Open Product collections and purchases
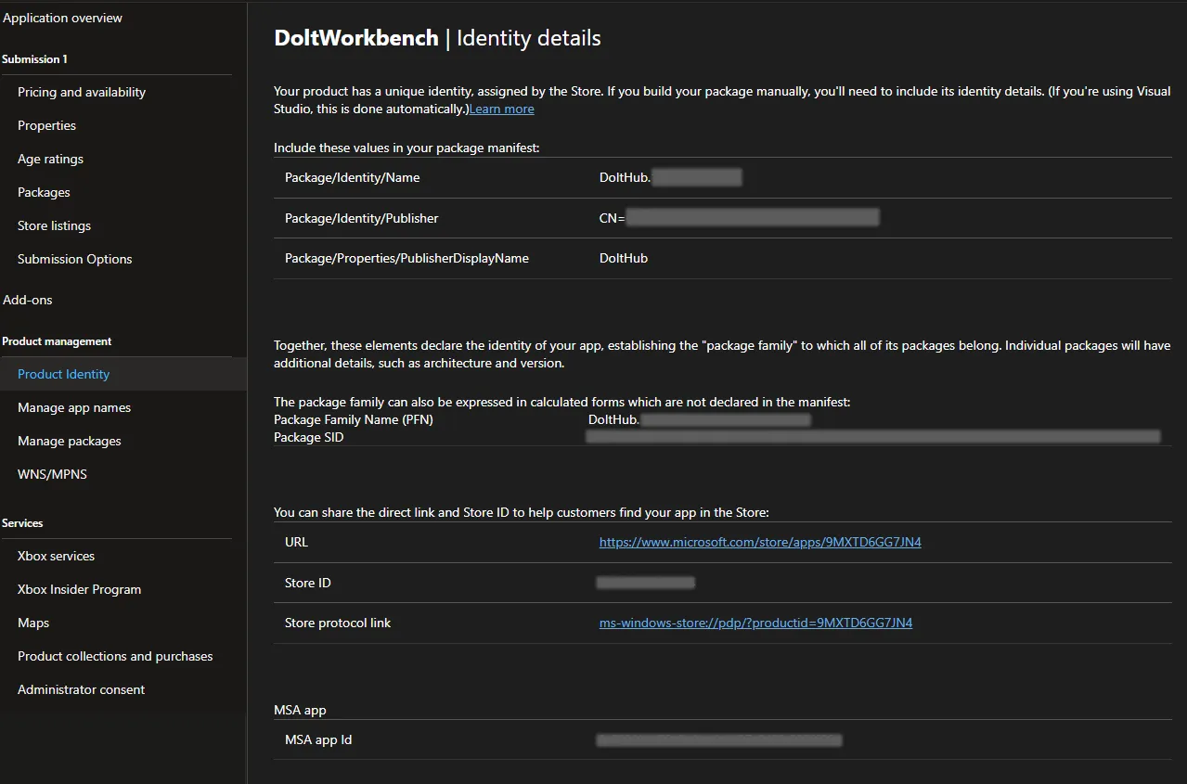The width and height of the screenshot is (1187, 784). tap(115, 656)
